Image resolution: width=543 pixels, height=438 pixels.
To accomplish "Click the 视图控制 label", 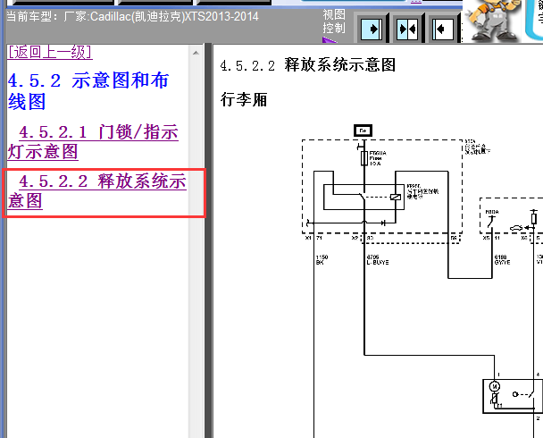I will [334, 21].
